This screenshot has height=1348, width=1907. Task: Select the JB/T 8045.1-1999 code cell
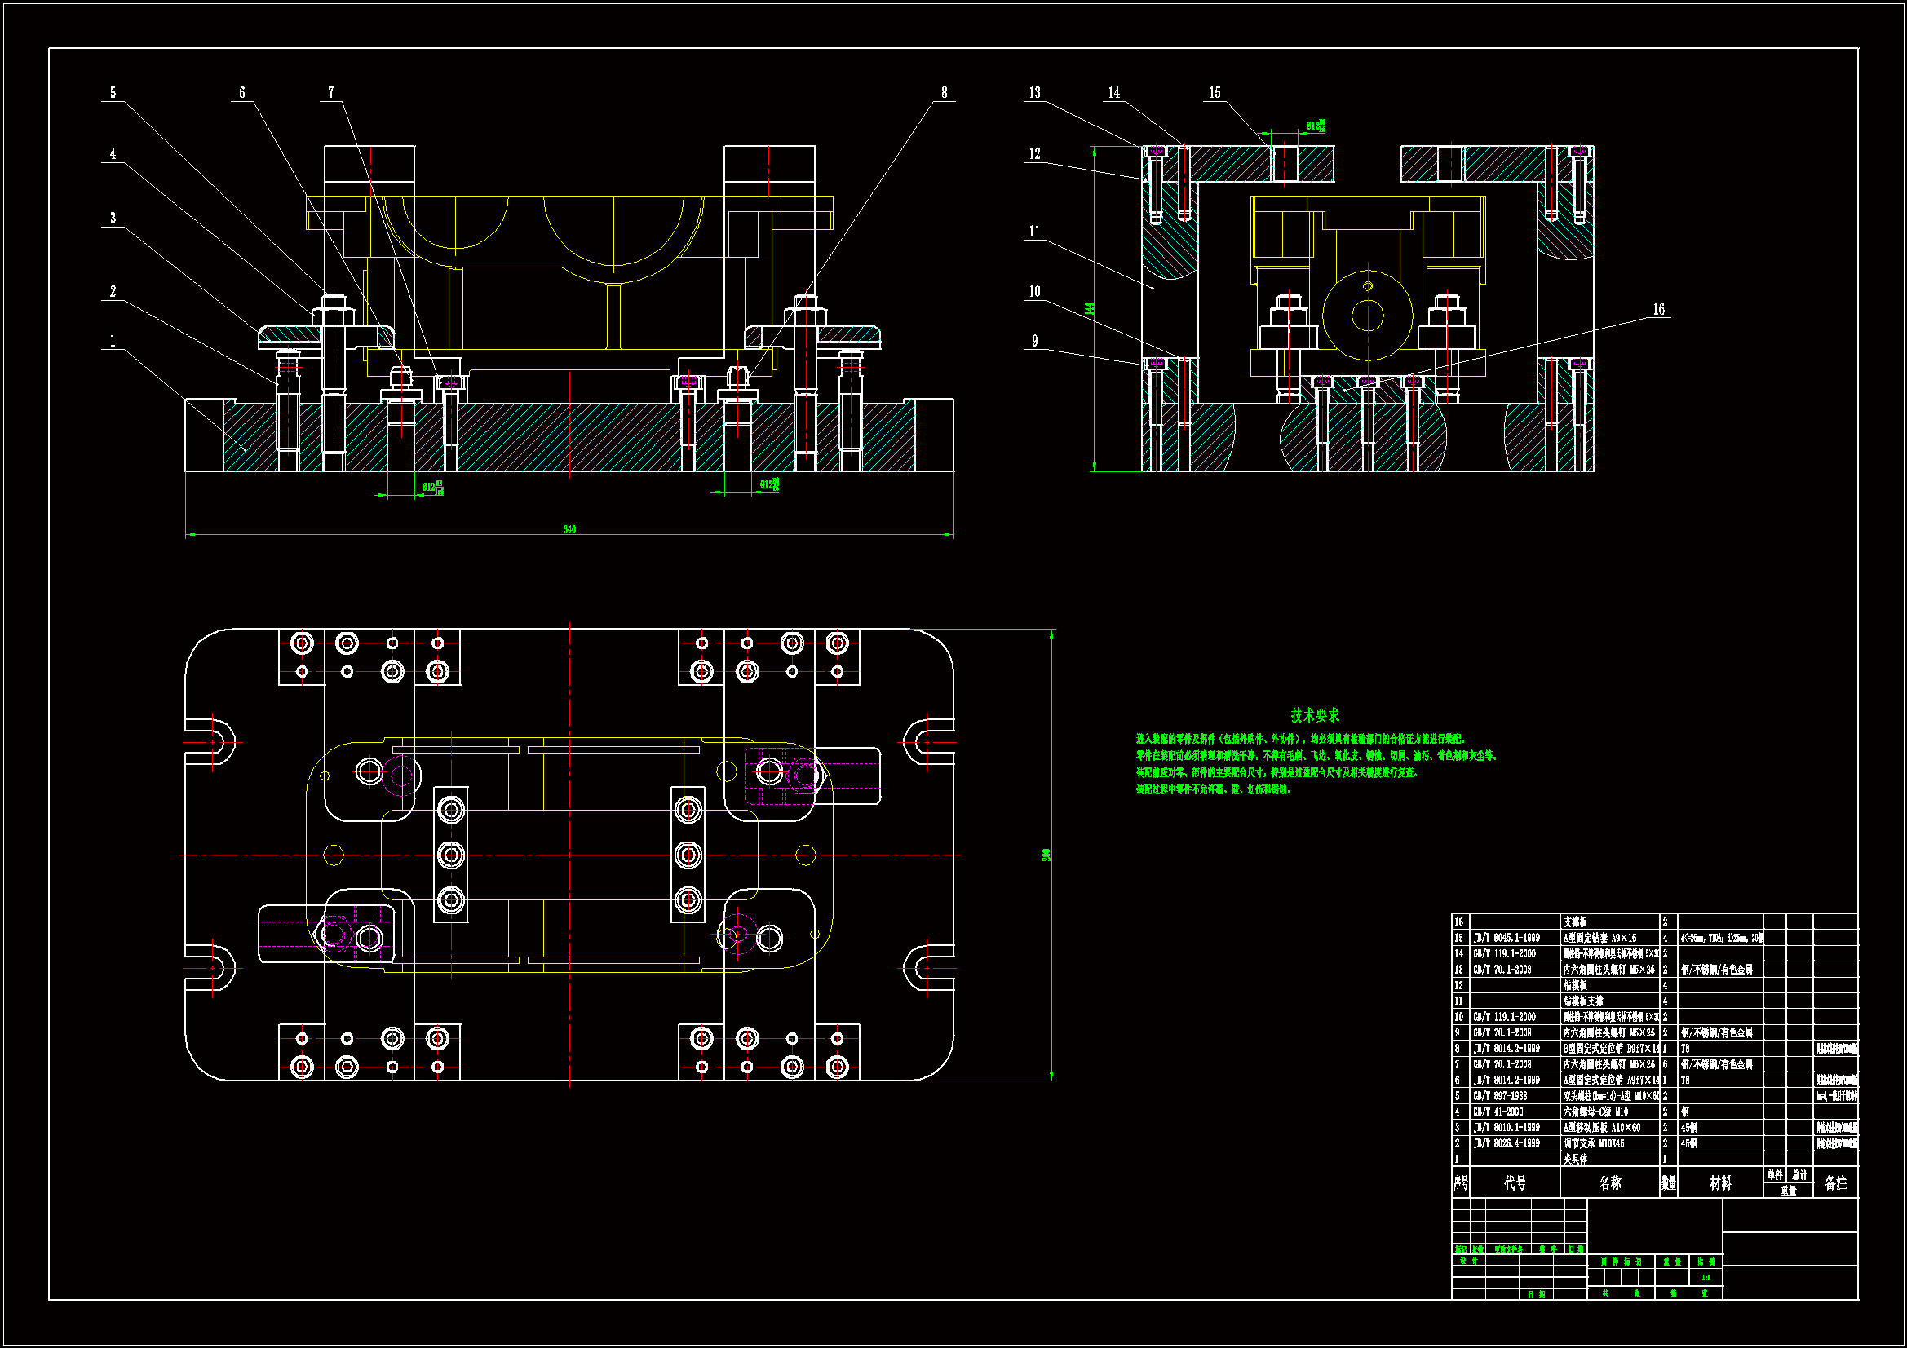(x=1506, y=938)
